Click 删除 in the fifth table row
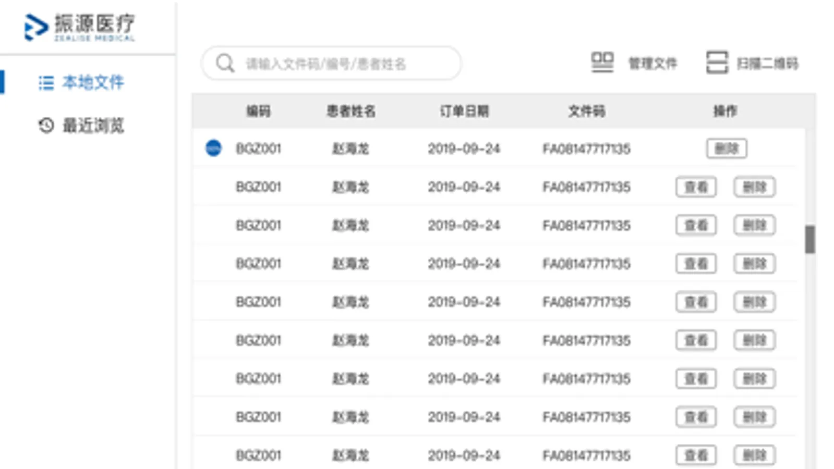834x469 pixels. pos(754,302)
